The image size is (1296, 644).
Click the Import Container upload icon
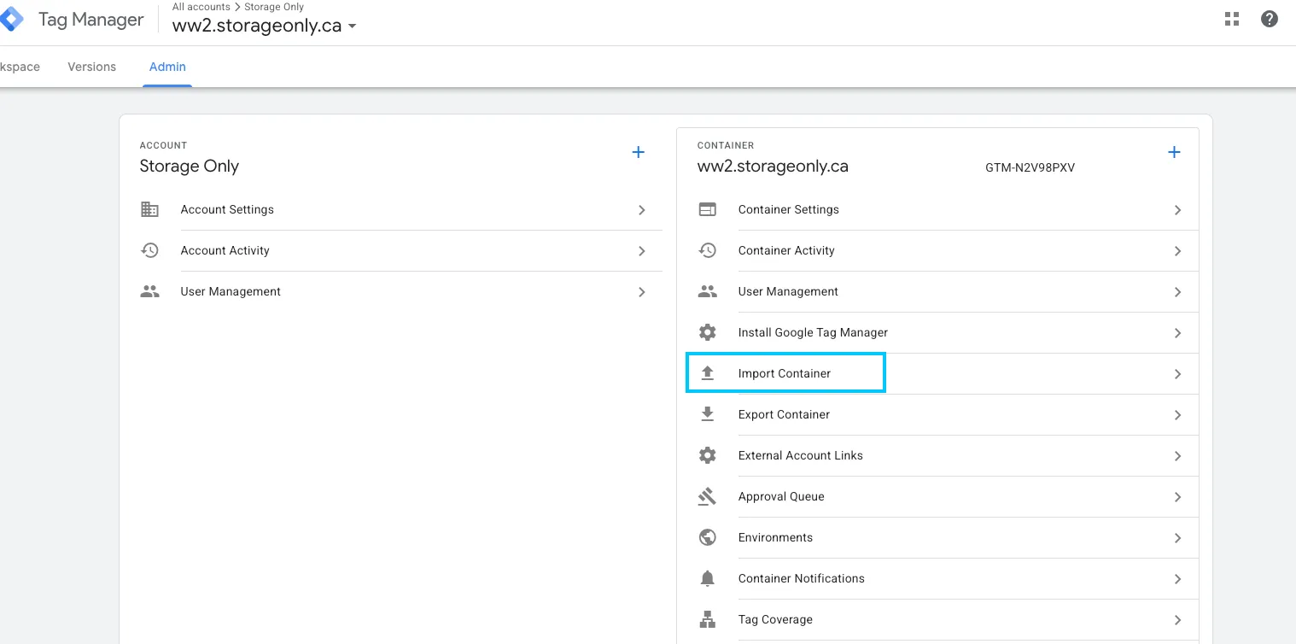pyautogui.click(x=707, y=373)
